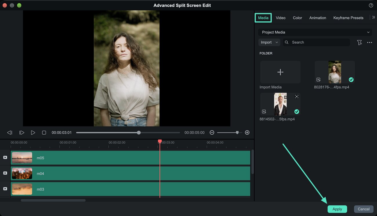Switch to the Video tab
The image size is (377, 216).
pyautogui.click(x=281, y=18)
